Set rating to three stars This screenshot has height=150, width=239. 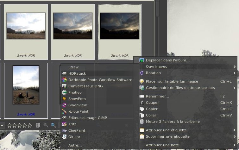click(x=20, y=125)
